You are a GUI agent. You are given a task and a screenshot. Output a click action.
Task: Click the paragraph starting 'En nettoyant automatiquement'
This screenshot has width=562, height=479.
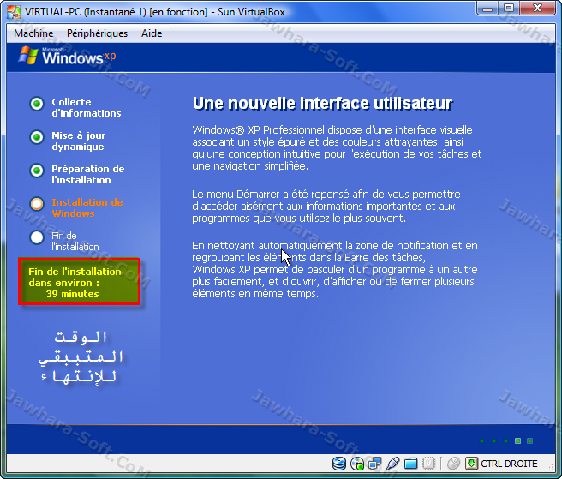[335, 270]
